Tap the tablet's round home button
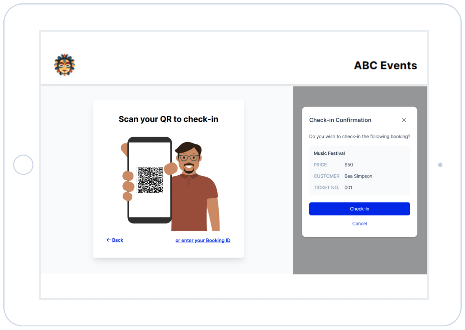This screenshot has width=465, height=330. pyautogui.click(x=23, y=165)
